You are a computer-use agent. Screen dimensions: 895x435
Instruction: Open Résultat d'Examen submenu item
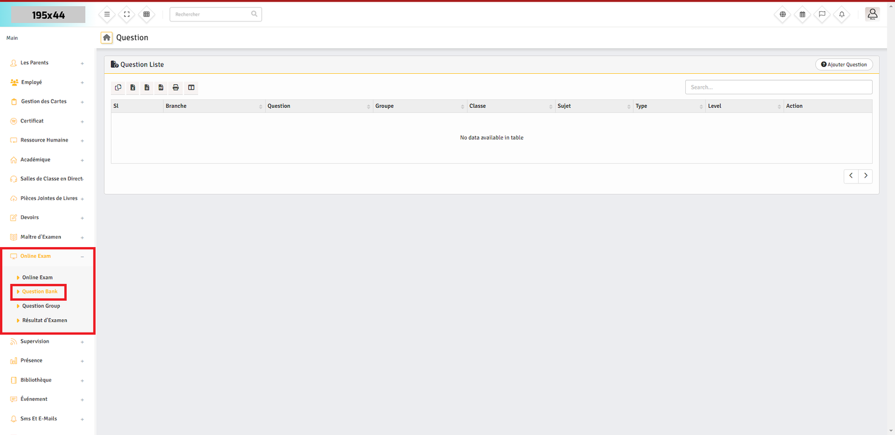click(x=44, y=320)
